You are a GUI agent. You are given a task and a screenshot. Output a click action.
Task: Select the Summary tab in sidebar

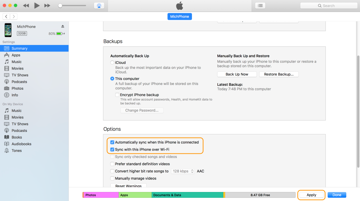(19, 48)
